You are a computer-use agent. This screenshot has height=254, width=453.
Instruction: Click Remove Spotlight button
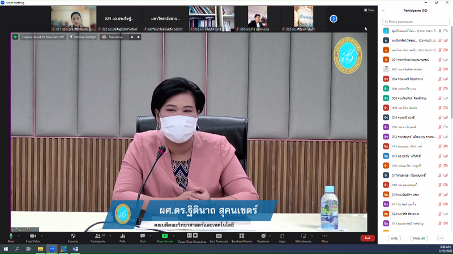click(x=83, y=37)
